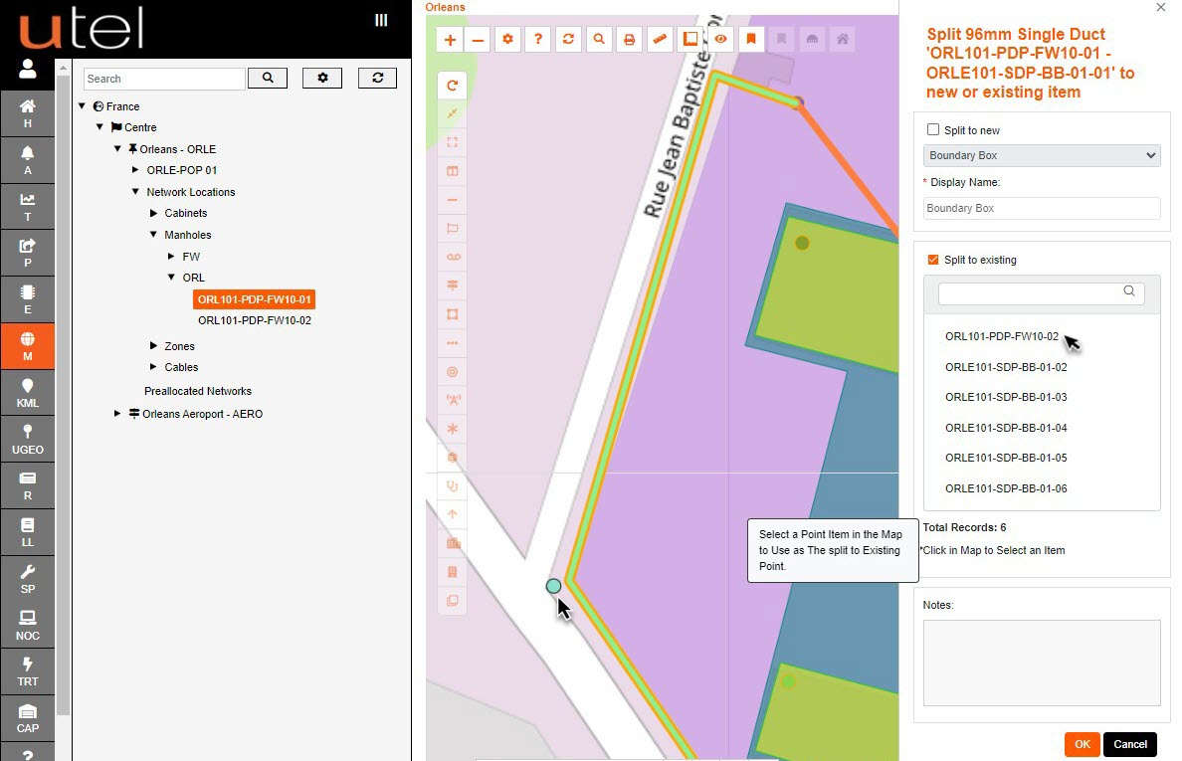
Task: Refresh the map using the toolbar sync icon
Action: point(568,39)
